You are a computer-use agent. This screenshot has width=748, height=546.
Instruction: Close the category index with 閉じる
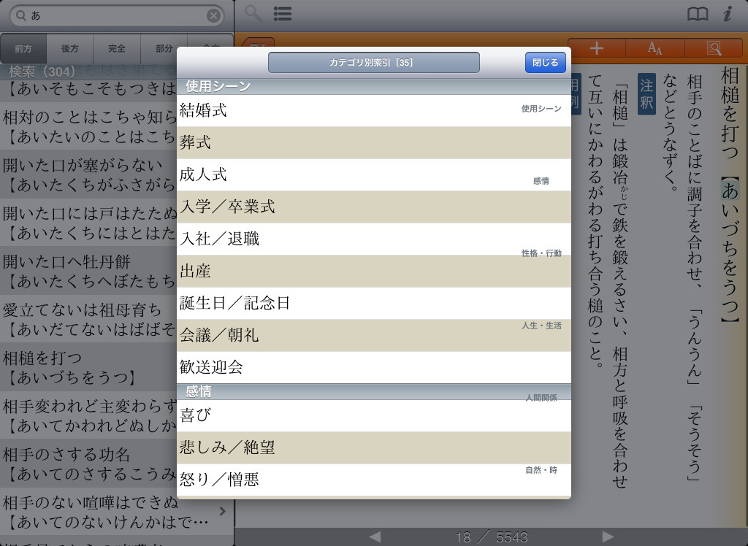point(545,63)
